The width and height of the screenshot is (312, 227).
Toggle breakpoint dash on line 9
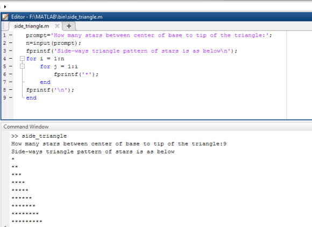coord(11,97)
